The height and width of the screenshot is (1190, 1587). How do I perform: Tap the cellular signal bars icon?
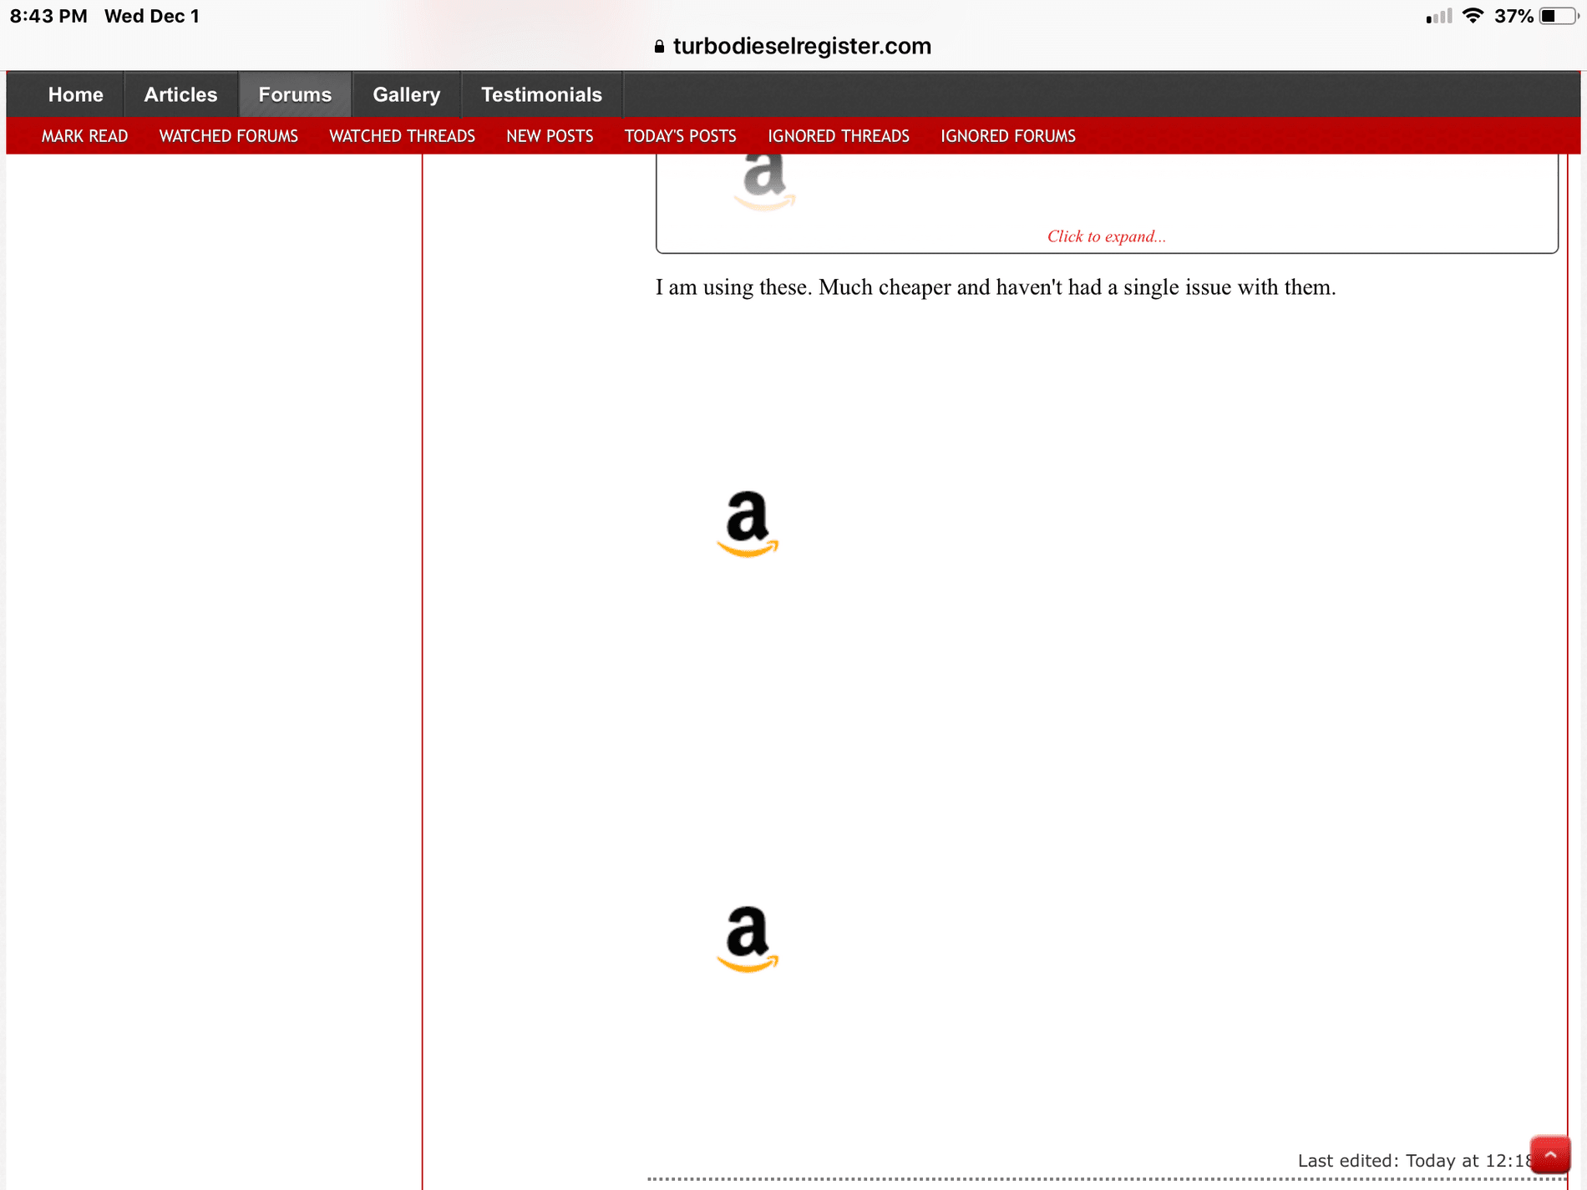click(1439, 16)
